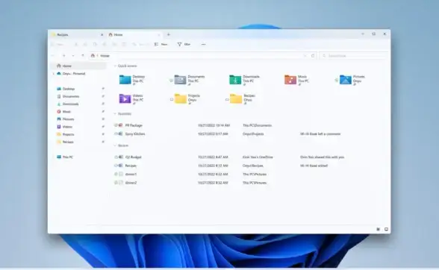
Task: Open the Recipes folder tile in Quick access
Action: (242, 99)
